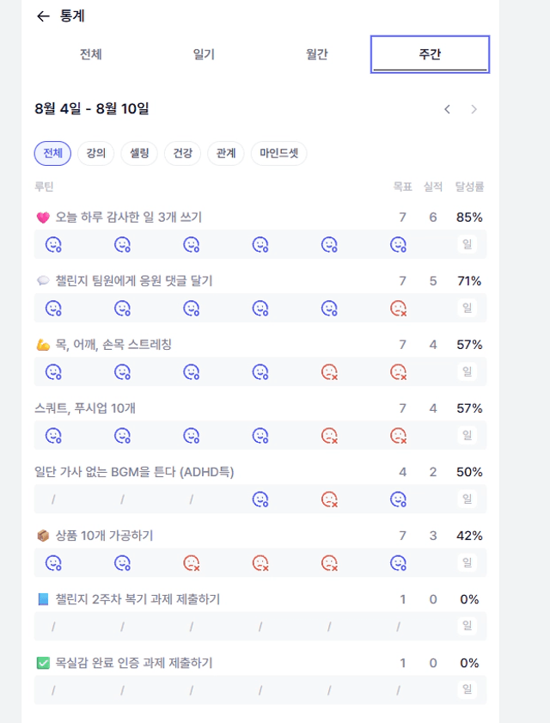The height and width of the screenshot is (723, 550).
Task: Click first red face in 상품 10개 가공하기 row
Action: tap(192, 562)
